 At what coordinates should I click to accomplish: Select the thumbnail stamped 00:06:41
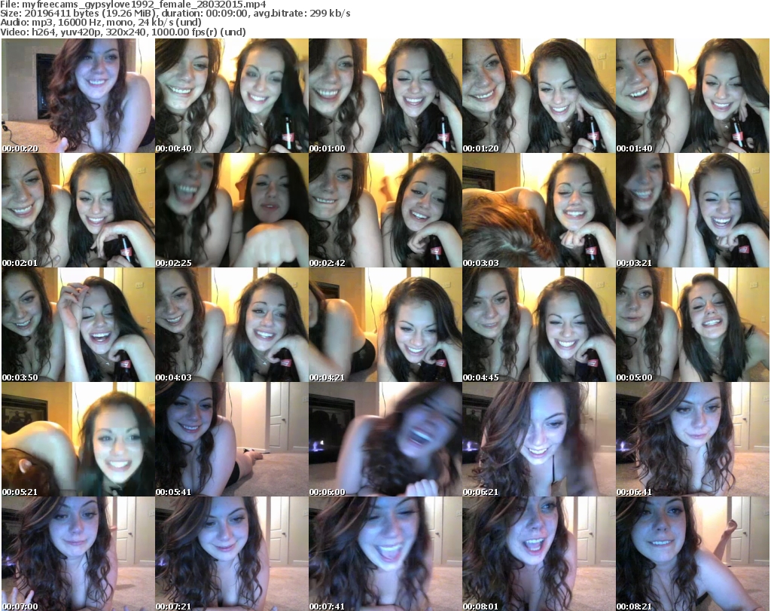(x=693, y=438)
